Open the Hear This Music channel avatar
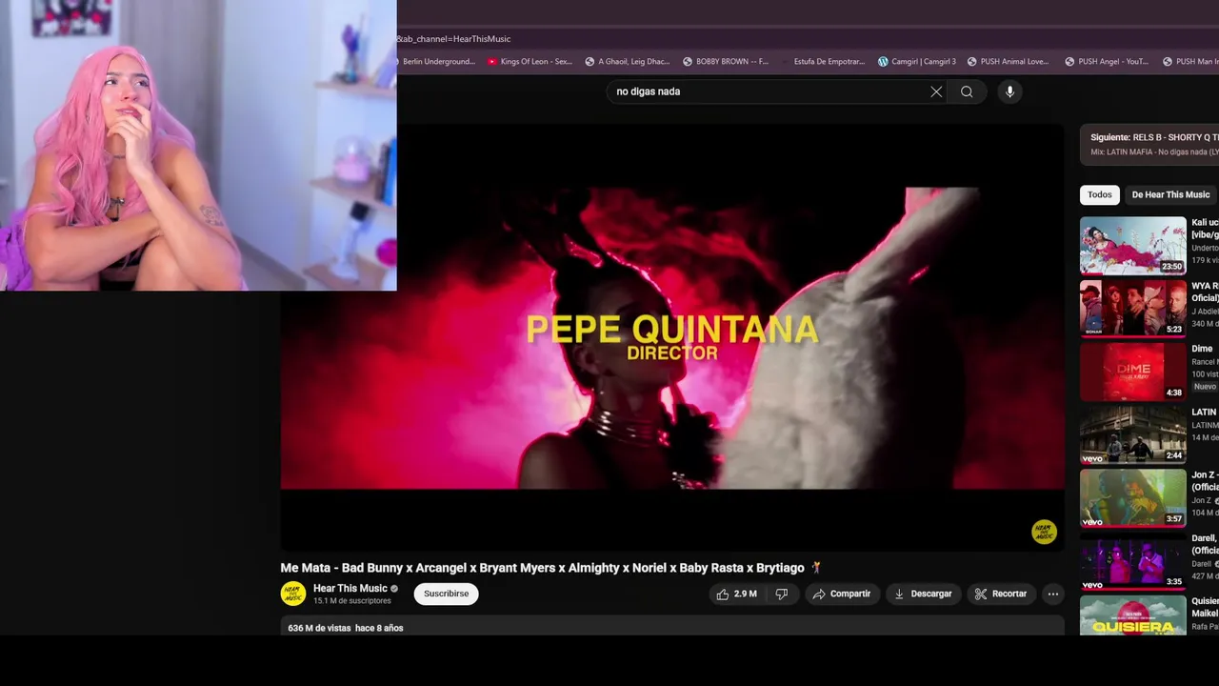 click(292, 594)
